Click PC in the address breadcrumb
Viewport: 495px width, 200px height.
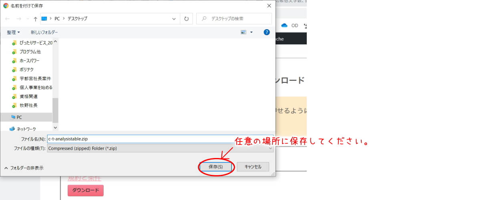coord(57,18)
